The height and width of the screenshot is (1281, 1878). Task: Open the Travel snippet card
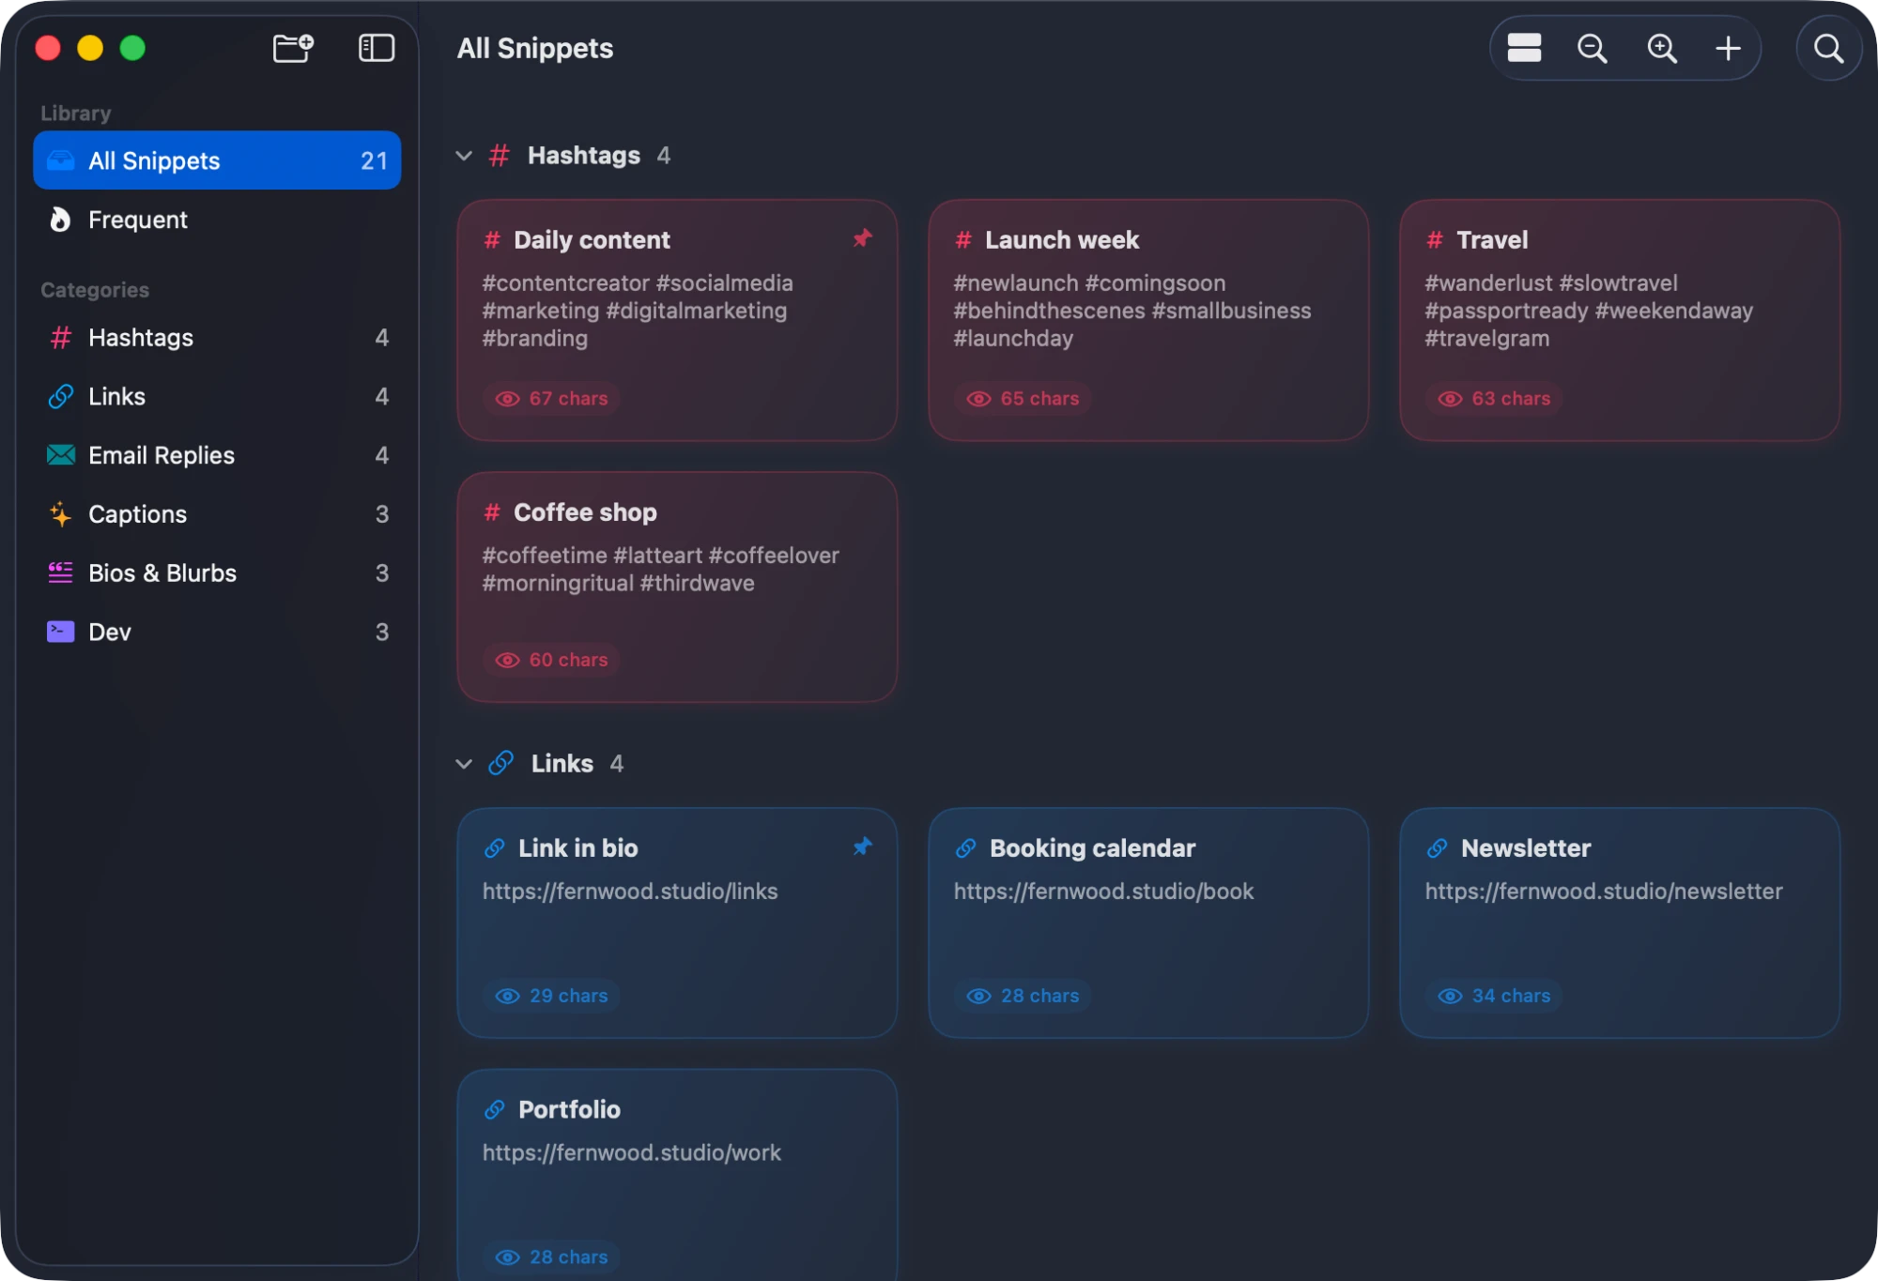point(1620,320)
